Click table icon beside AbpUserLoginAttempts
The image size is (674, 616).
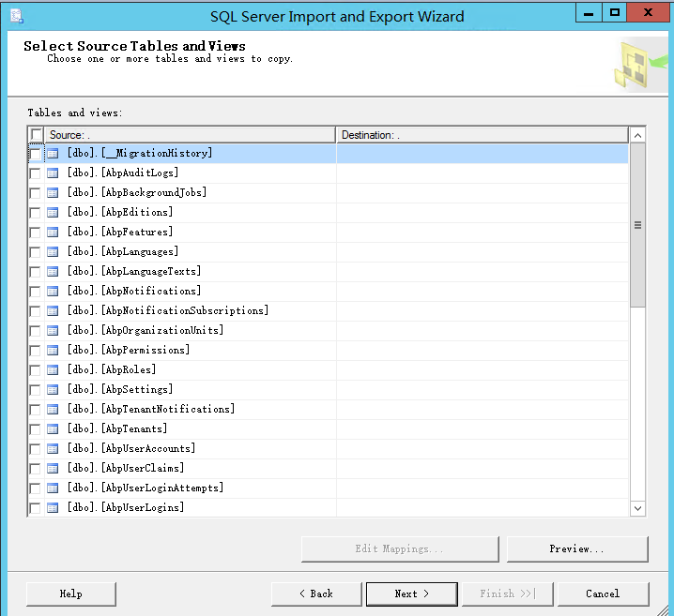53,488
